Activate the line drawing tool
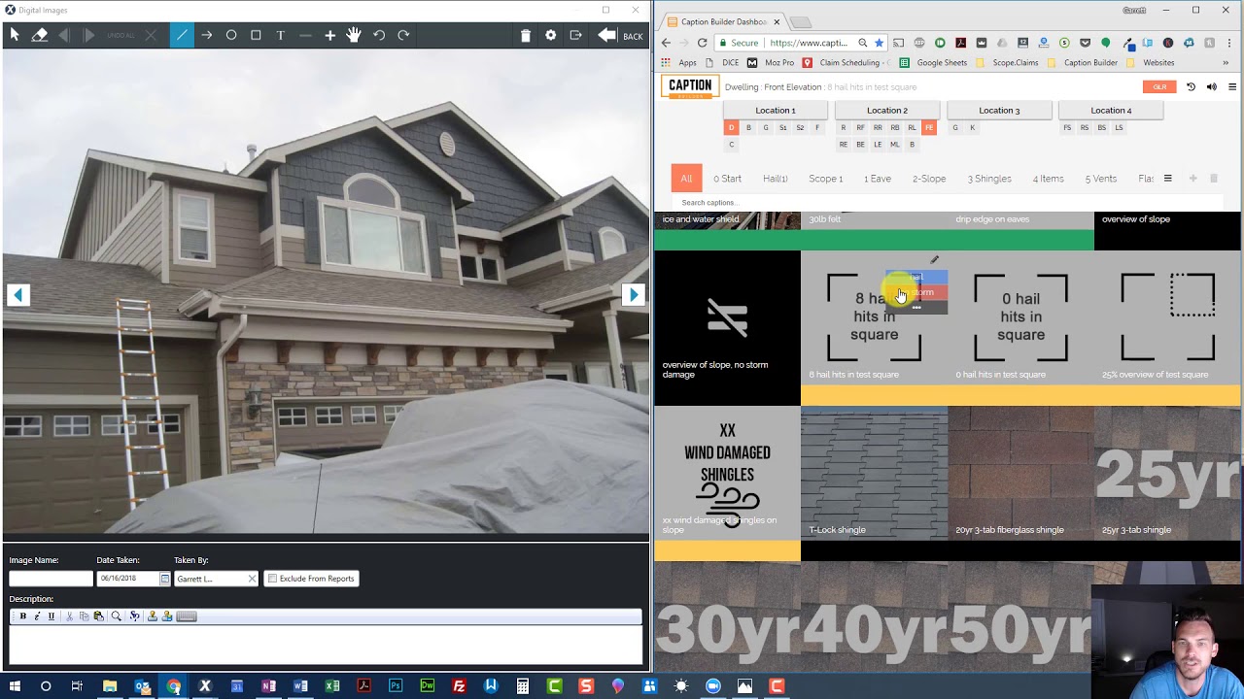Viewport: 1244px width, 699px height. [x=182, y=35]
